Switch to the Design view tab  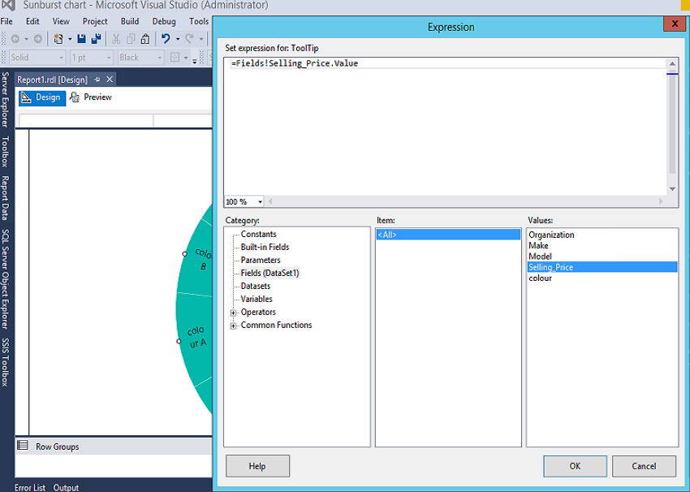click(42, 97)
